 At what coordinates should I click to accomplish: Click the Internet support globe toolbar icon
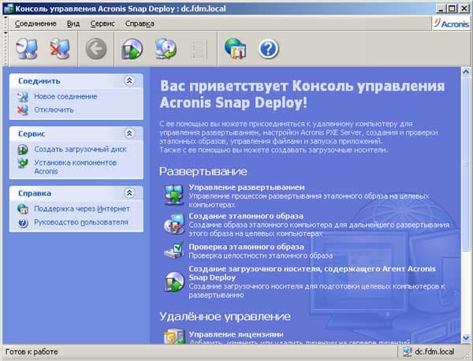tap(235, 49)
